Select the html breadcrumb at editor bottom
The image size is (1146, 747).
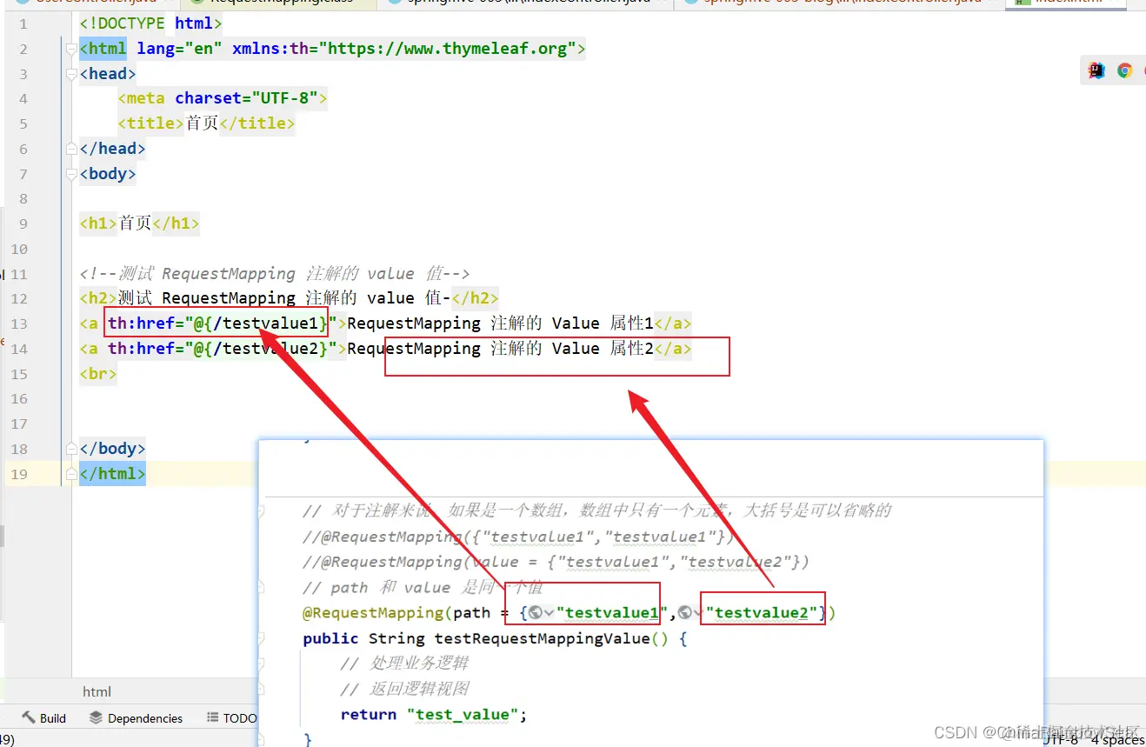click(97, 692)
